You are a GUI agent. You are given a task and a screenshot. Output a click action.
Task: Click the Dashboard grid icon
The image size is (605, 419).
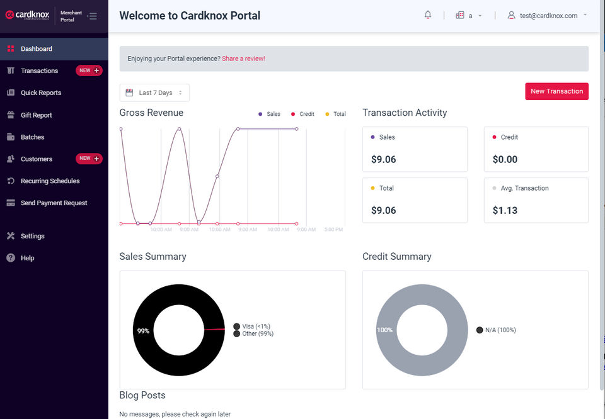pyautogui.click(x=11, y=48)
